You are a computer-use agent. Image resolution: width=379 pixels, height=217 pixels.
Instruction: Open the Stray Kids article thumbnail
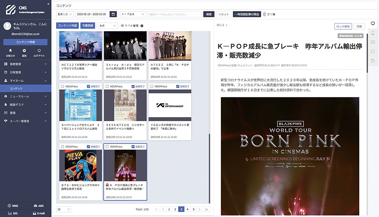pyautogui.click(x=125, y=45)
